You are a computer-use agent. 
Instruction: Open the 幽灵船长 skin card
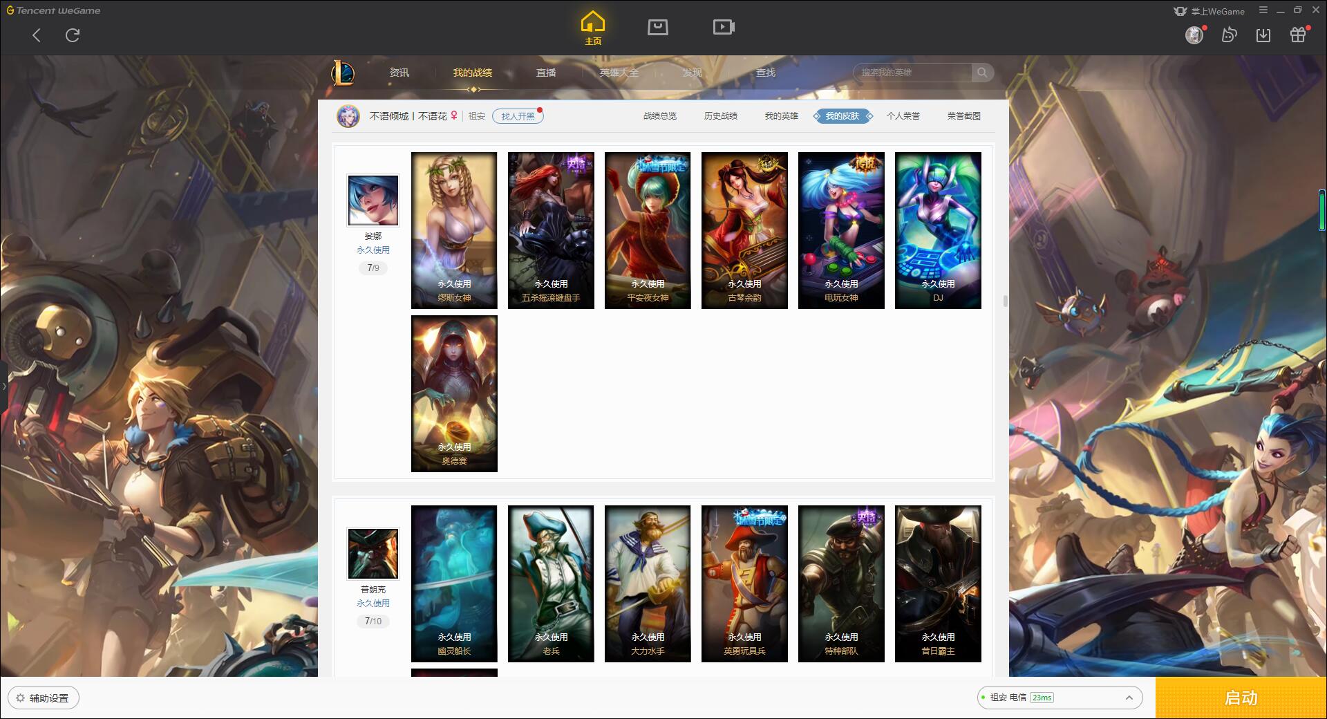[454, 583]
